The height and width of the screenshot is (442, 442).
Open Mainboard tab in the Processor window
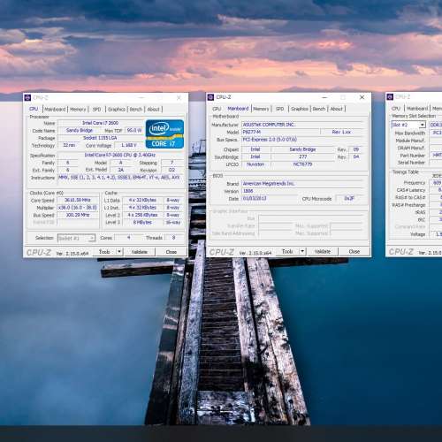(x=55, y=109)
